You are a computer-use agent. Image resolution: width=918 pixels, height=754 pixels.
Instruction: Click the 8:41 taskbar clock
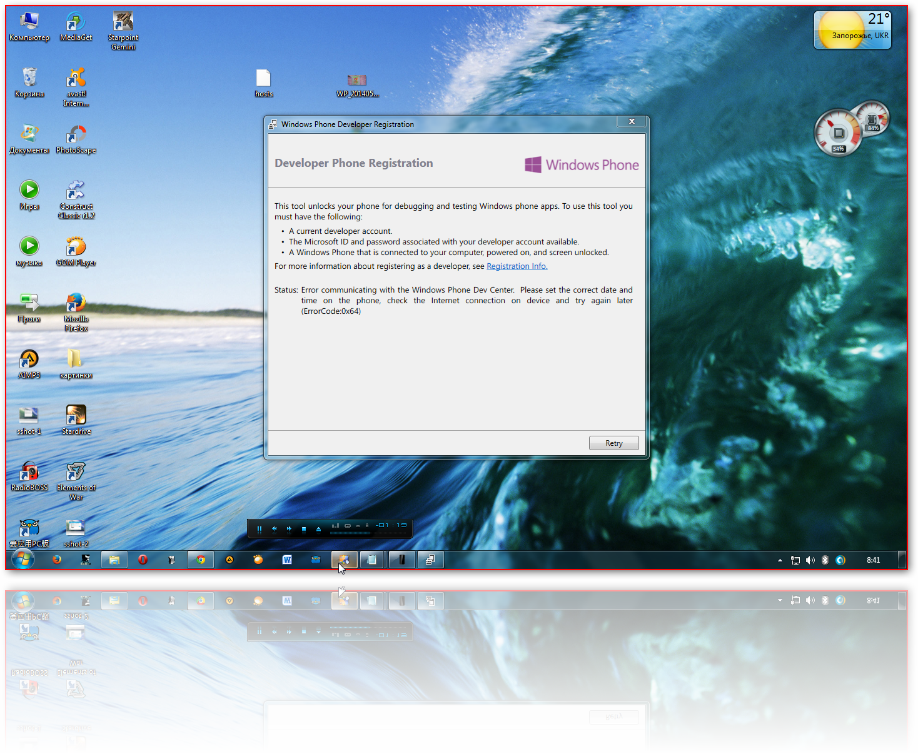coord(874,560)
